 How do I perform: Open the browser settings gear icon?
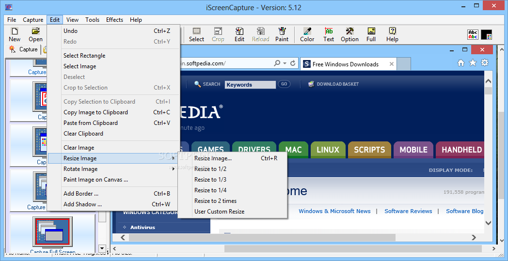(485, 63)
